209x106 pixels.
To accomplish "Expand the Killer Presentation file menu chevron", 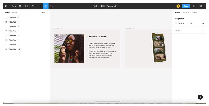I will point(120,6).
